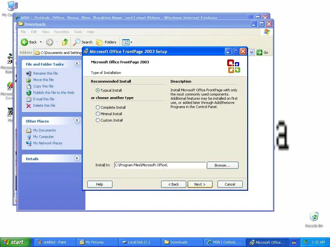This screenshot has height=247, width=330.
Task: Click Move this file link
Action: (x=44, y=80)
